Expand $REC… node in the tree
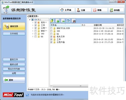Viewport: 126px width, 100px height. [x=33, y=31]
